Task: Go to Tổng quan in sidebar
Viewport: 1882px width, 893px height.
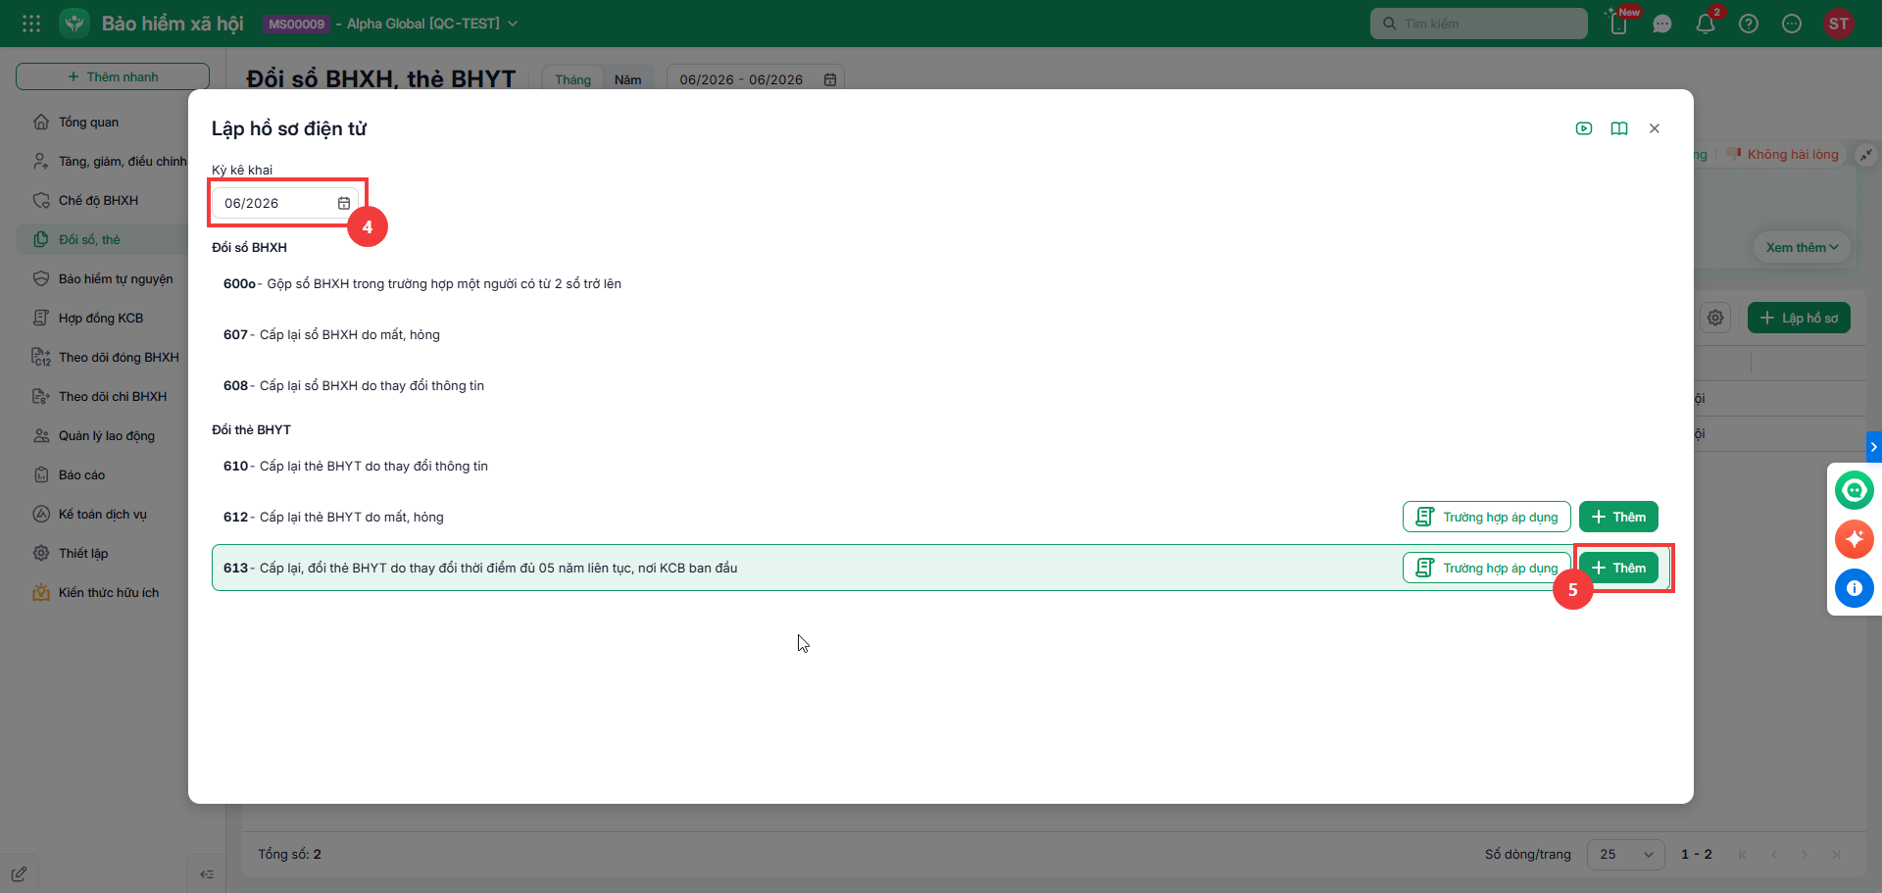Action: [x=88, y=123]
